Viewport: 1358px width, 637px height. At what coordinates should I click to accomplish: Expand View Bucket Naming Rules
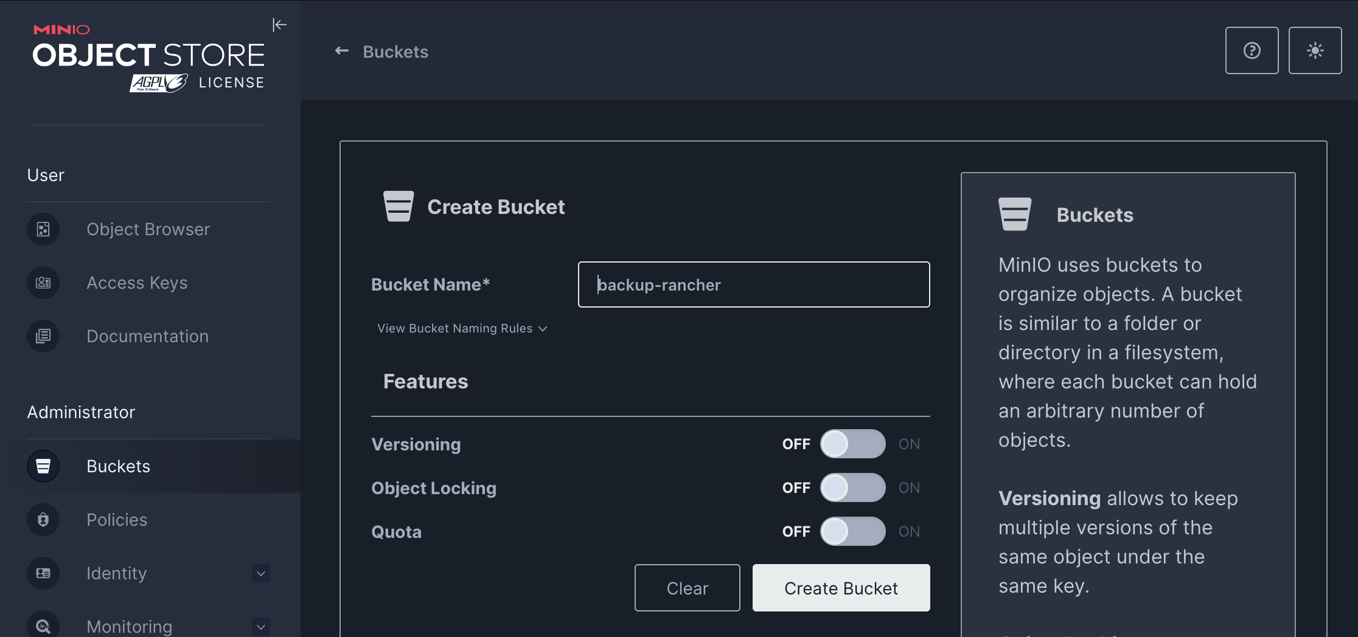[x=462, y=328]
